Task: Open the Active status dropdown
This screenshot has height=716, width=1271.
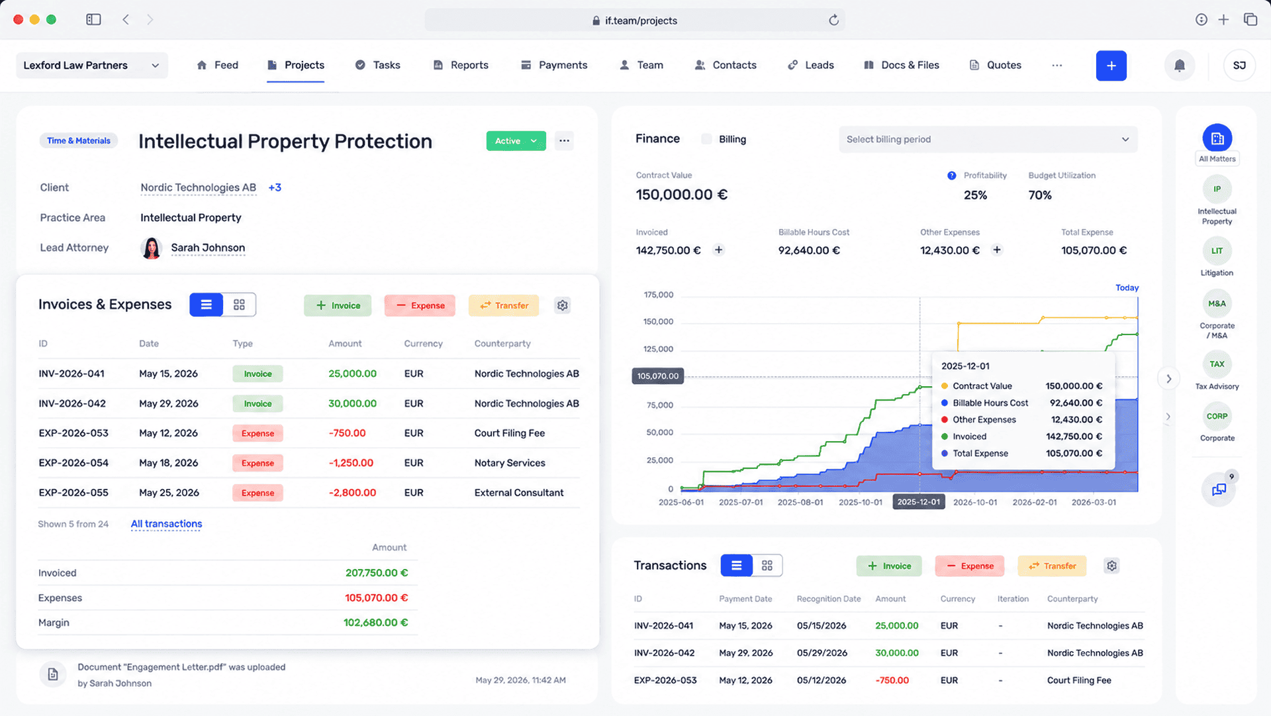Action: tap(516, 140)
